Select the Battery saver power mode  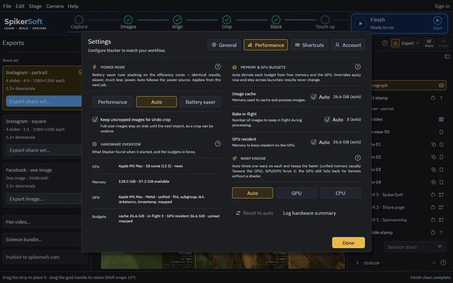(x=200, y=102)
